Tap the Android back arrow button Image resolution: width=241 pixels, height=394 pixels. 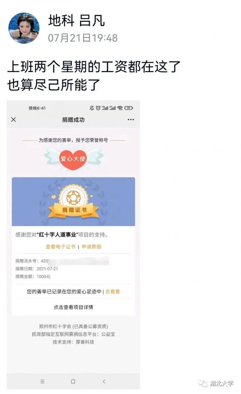(x=104, y=381)
